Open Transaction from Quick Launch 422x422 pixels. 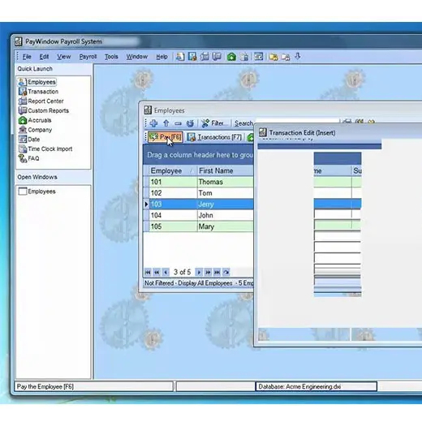pyautogui.click(x=38, y=92)
